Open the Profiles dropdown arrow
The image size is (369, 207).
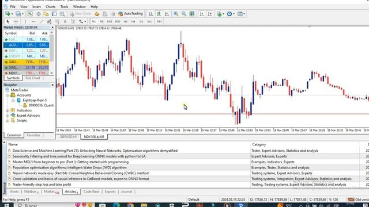22,14
